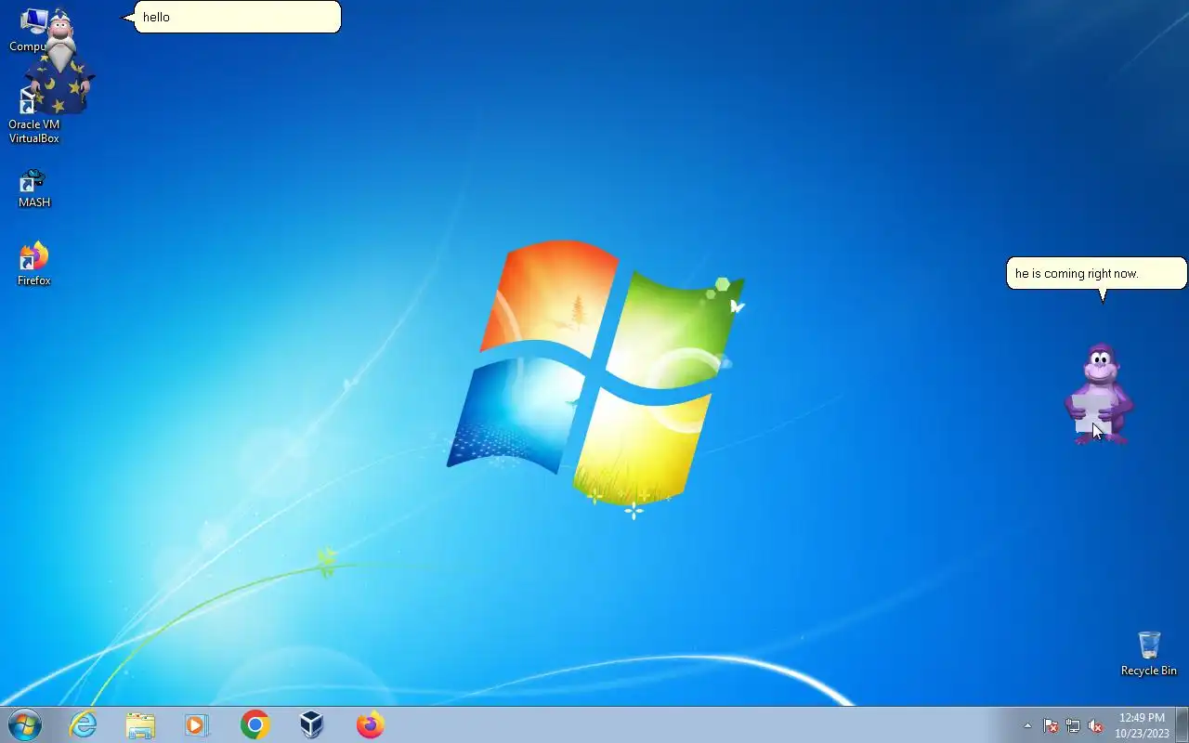1189x743 pixels.
Task: Select the MASH desktop shortcut
Action: point(34,189)
